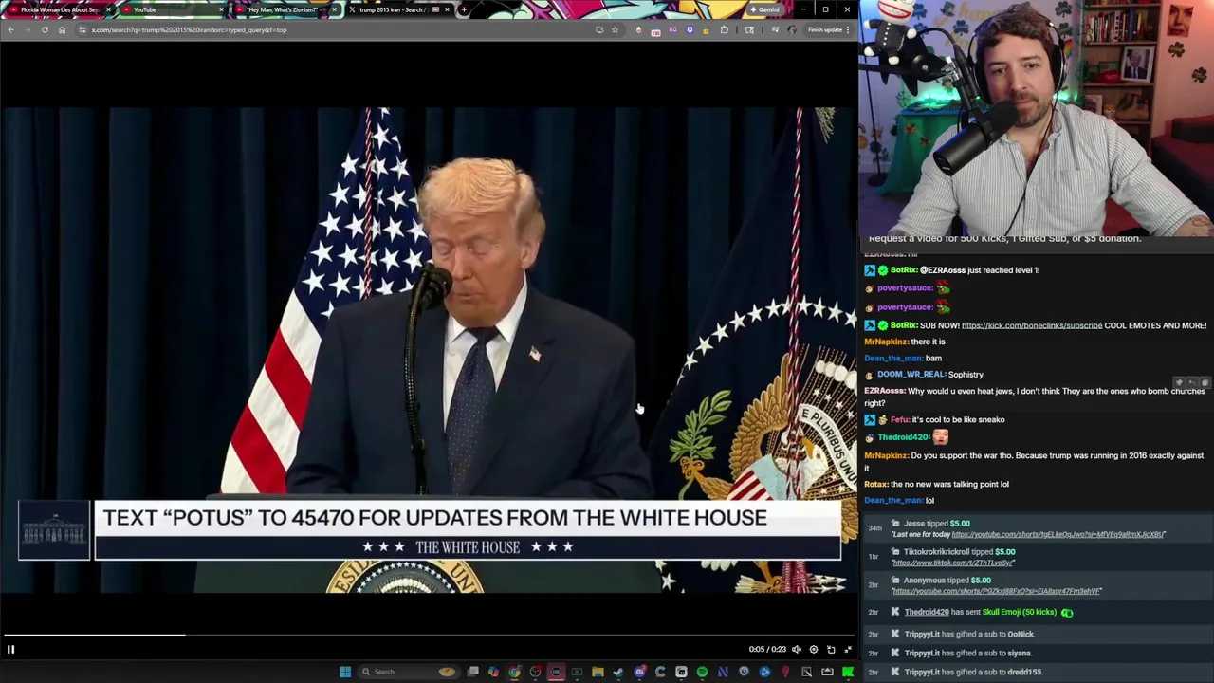Open Google Chrome from the taskbar
The width and height of the screenshot is (1214, 683).
click(514, 672)
